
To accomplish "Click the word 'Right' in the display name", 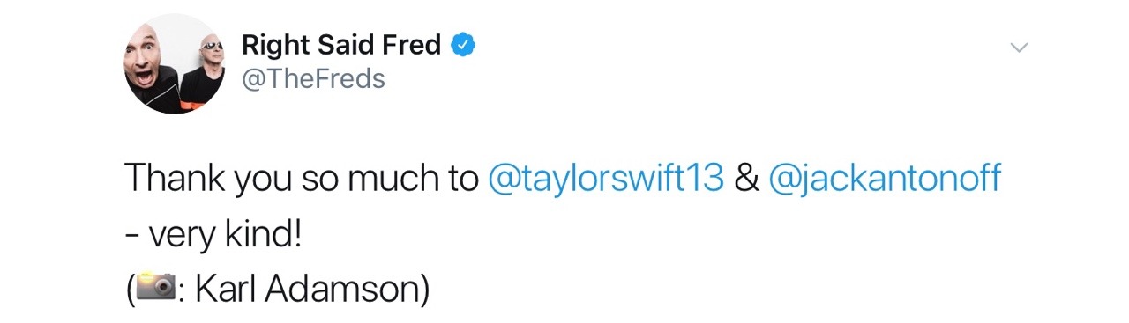I will click(x=272, y=44).
